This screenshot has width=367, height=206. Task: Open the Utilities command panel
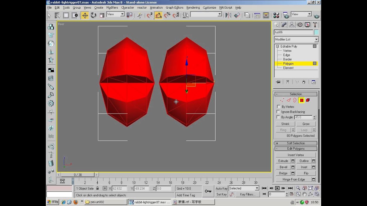315,25
